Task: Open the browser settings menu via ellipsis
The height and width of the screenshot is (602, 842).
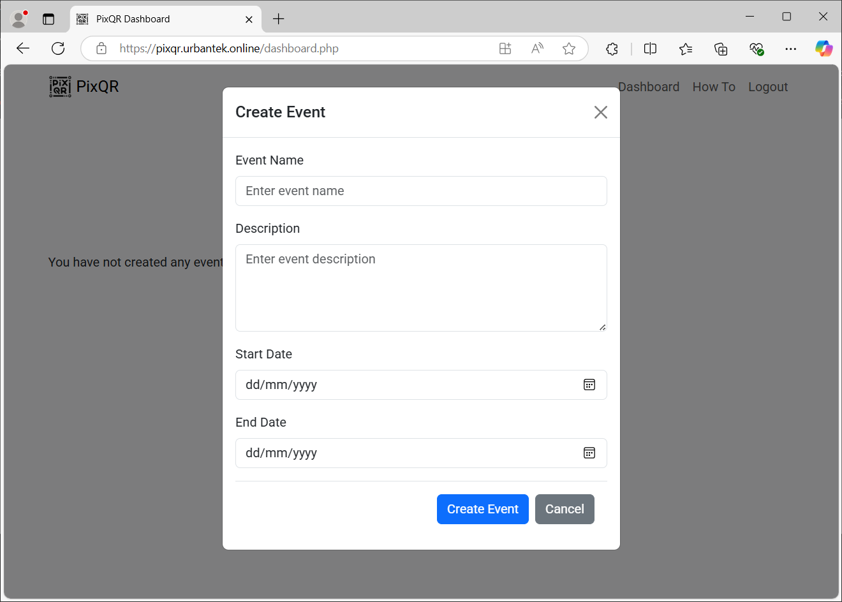Action: (x=791, y=48)
